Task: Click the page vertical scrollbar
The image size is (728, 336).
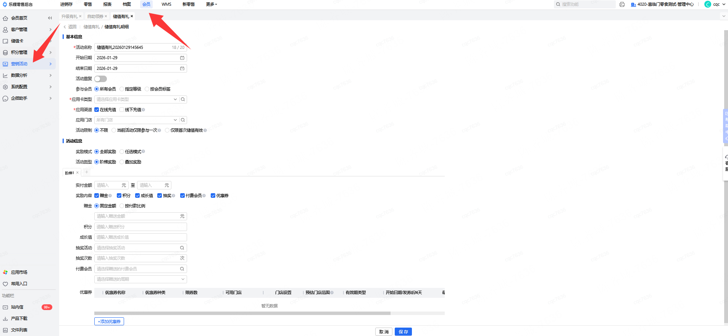Action: coord(726,176)
